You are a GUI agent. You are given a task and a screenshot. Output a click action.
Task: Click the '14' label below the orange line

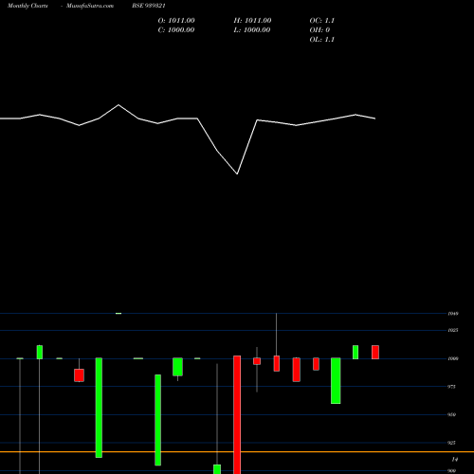pos(454,460)
